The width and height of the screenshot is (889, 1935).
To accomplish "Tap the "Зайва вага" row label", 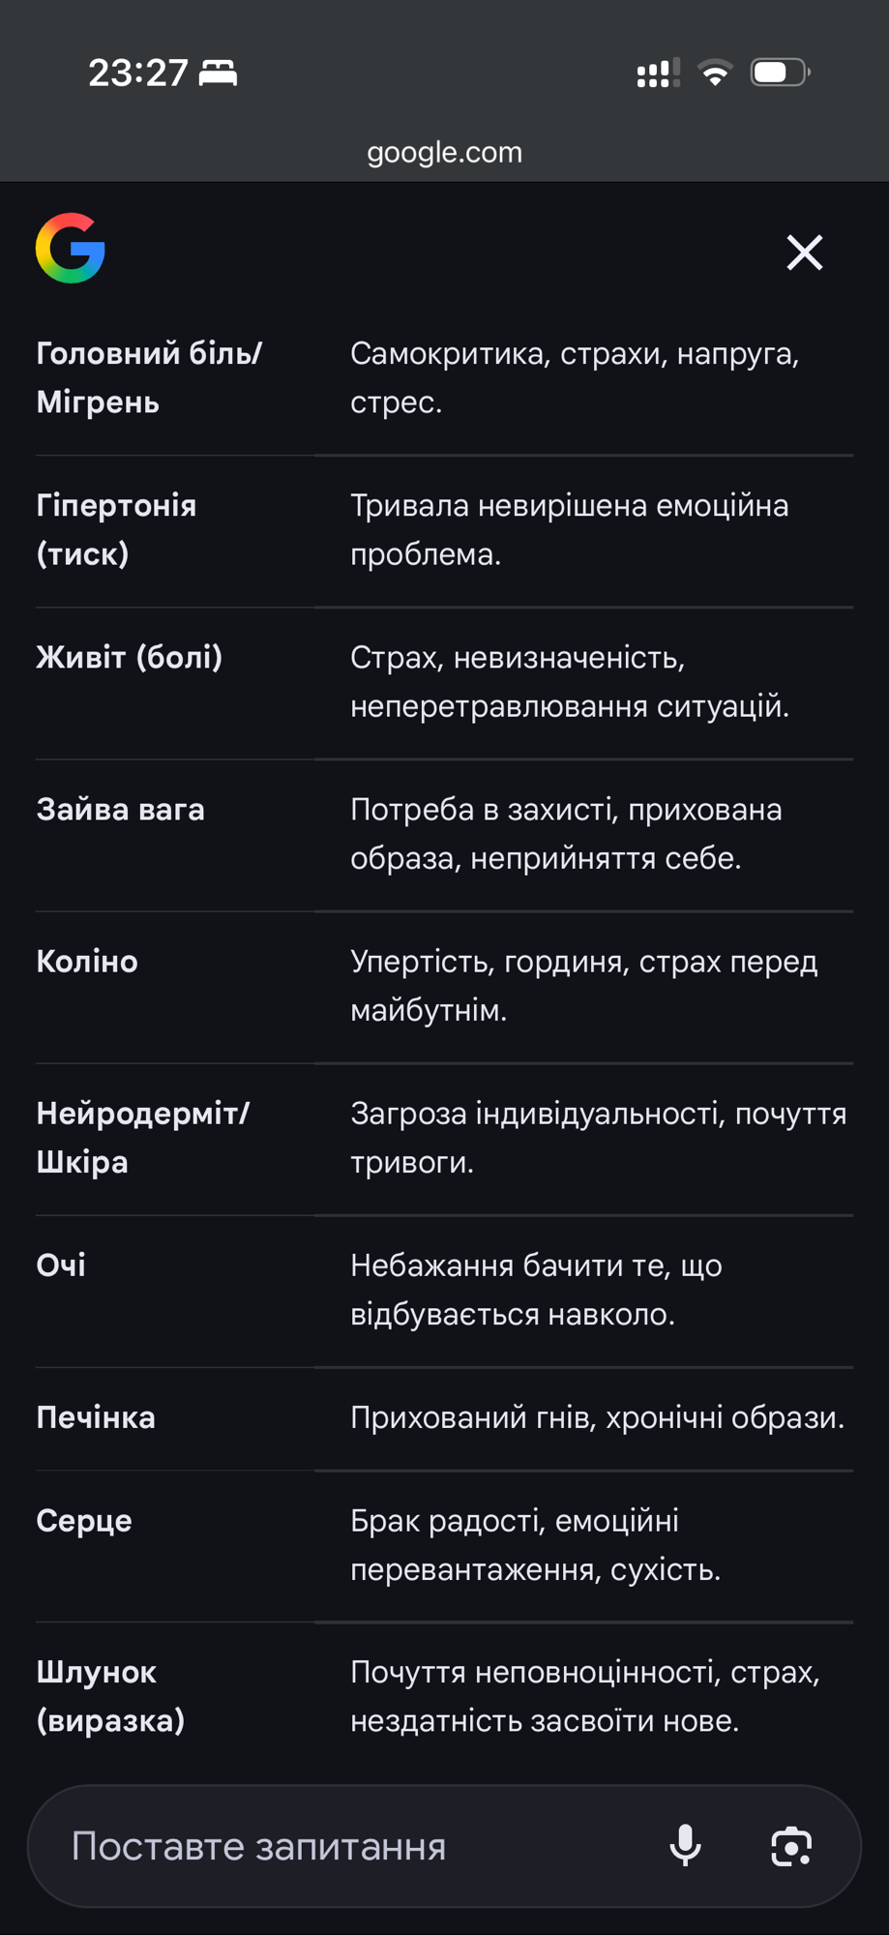I will coord(120,809).
